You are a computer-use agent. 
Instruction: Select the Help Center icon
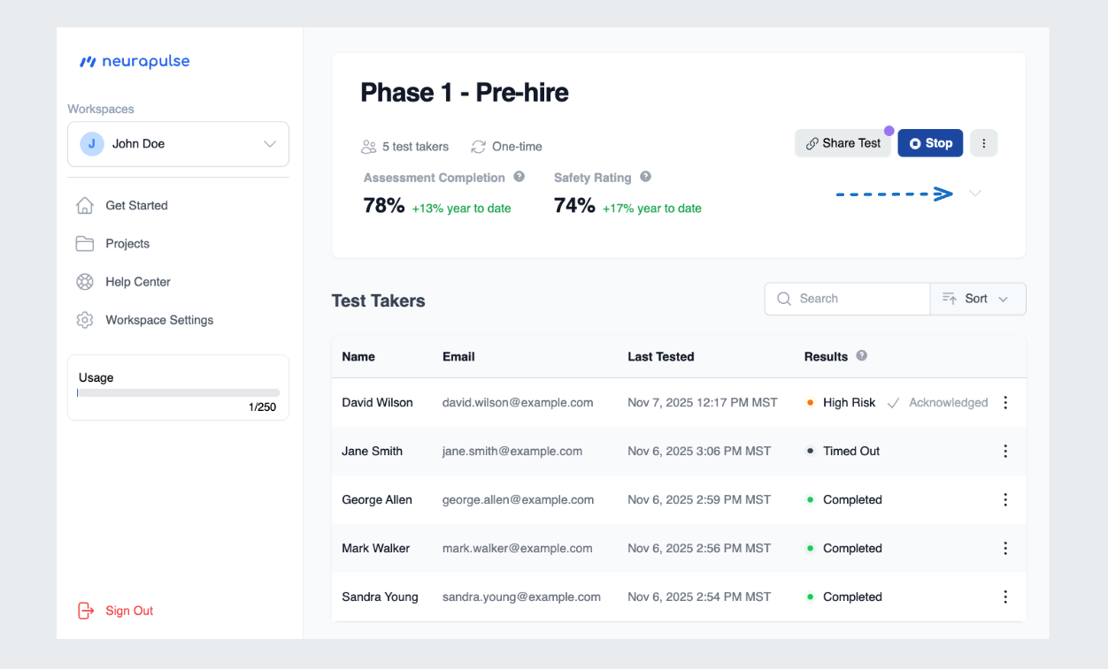84,281
